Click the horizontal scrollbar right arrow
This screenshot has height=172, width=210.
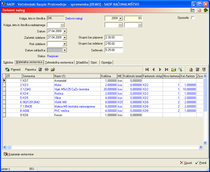click(201, 147)
